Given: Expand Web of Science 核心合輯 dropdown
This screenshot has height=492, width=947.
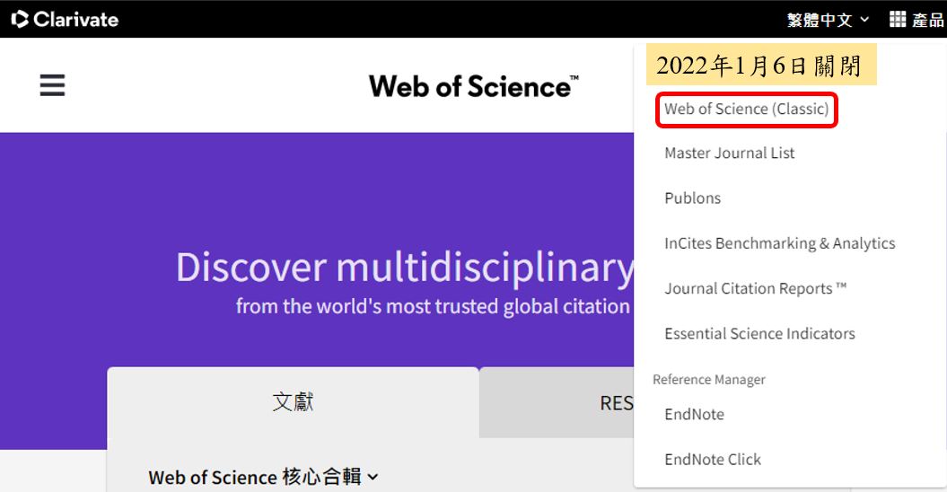Looking at the screenshot, I should click(x=264, y=477).
